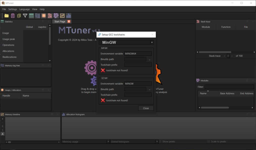
Task: Browse for the 64 bit Binutils path
Action: click(x=149, y=59)
